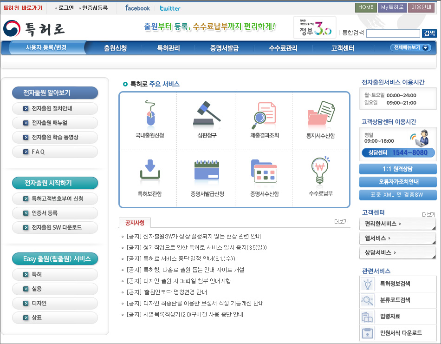Click the call center agent image
The width and height of the screenshot is (441, 344).
coord(420,138)
